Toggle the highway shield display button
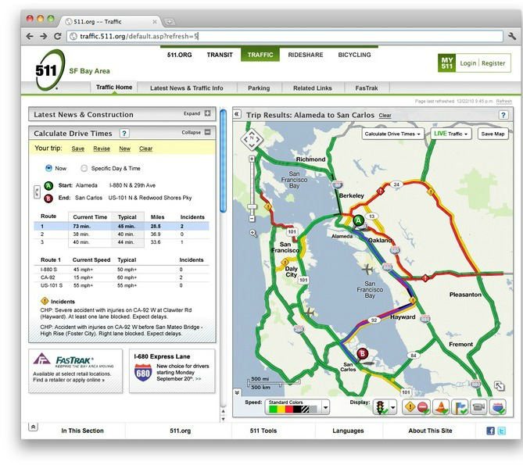The image size is (523, 465). click(498, 407)
